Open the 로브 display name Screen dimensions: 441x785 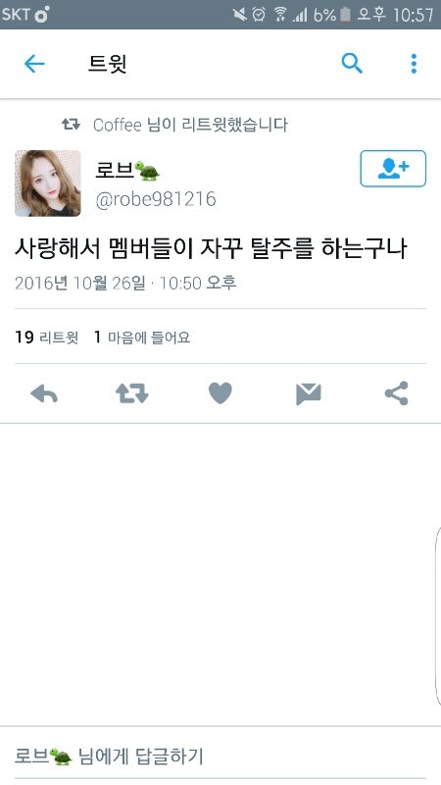pos(127,171)
